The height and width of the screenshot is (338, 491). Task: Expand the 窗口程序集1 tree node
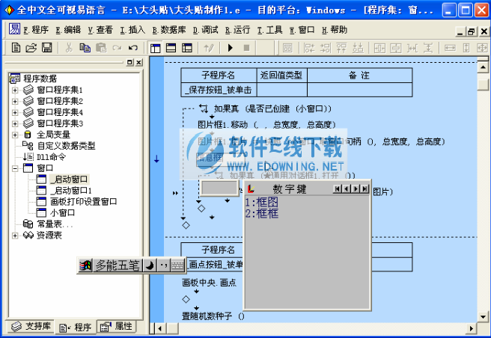coord(15,90)
